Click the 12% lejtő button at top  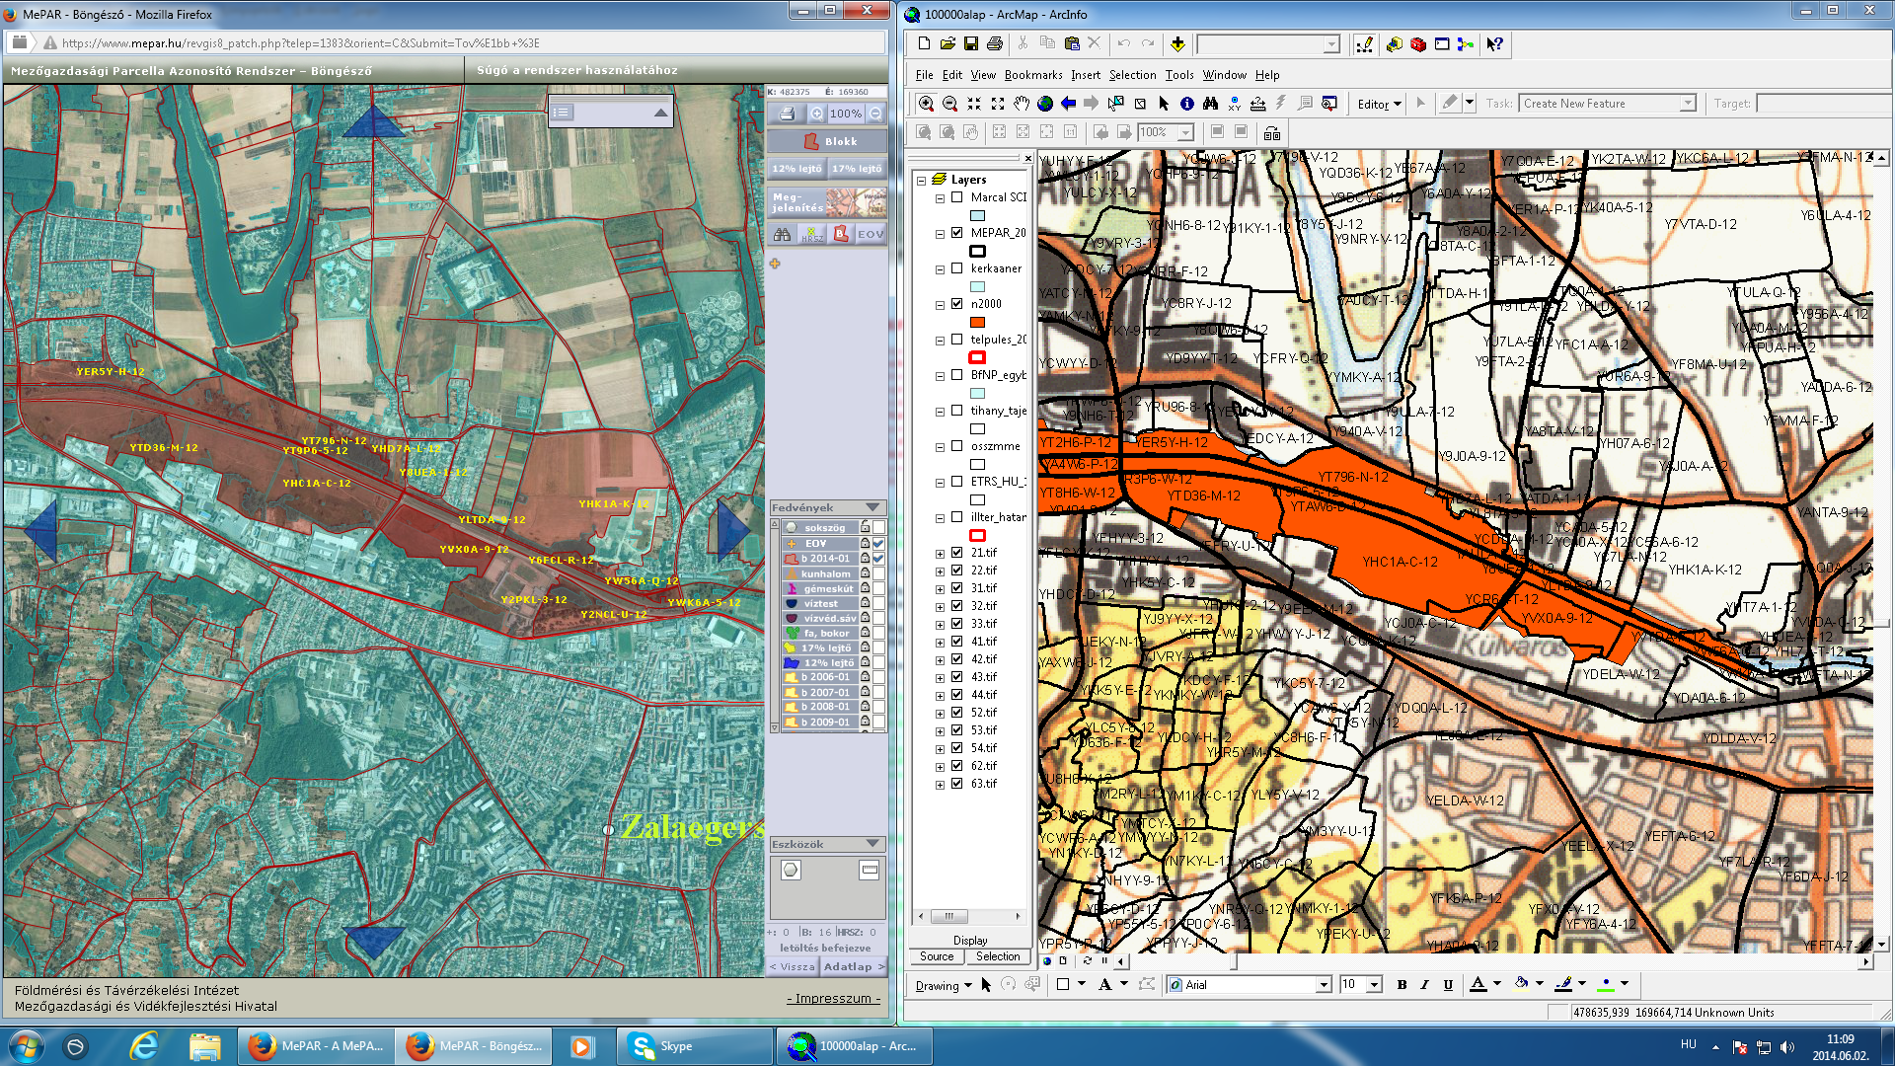coord(796,169)
